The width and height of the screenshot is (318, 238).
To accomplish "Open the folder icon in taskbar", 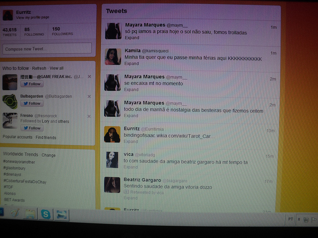I will pos(30,214).
